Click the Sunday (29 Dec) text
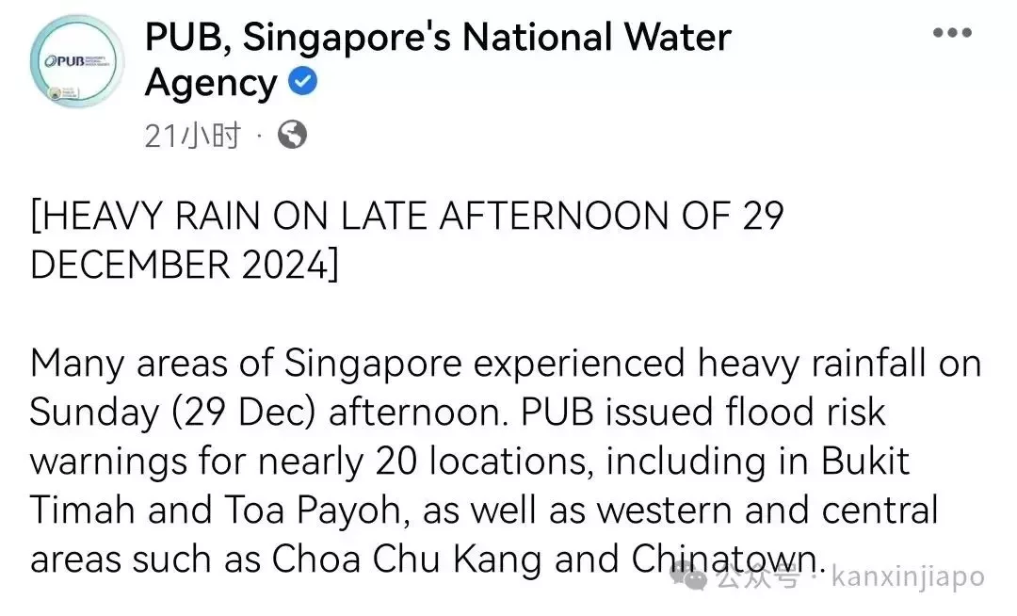 click(172, 413)
